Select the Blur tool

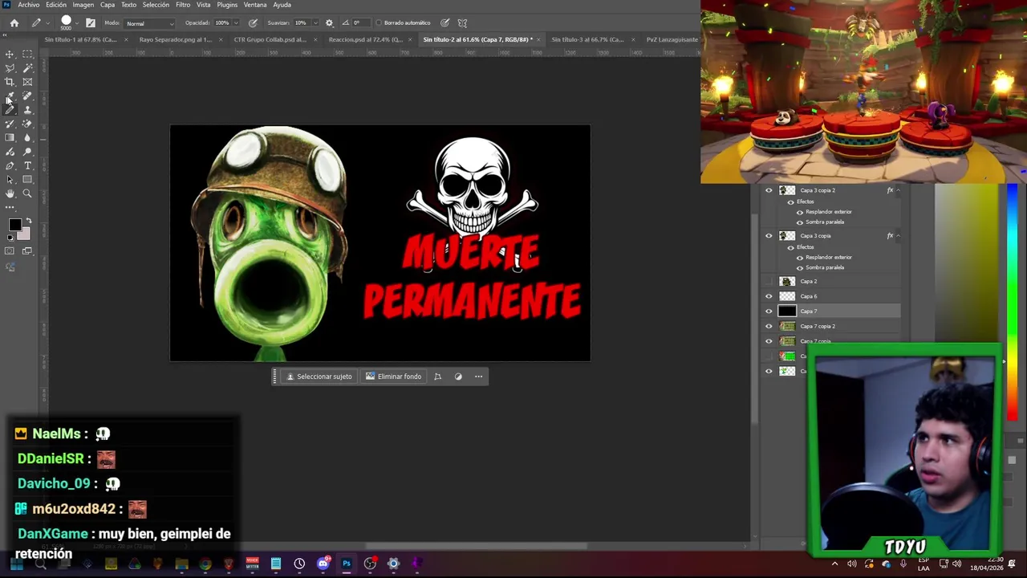point(27,138)
